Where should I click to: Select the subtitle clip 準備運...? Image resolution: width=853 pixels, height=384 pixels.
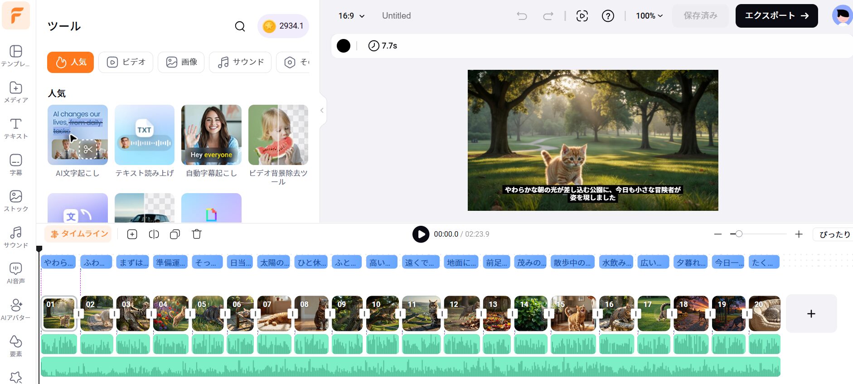[x=170, y=262]
